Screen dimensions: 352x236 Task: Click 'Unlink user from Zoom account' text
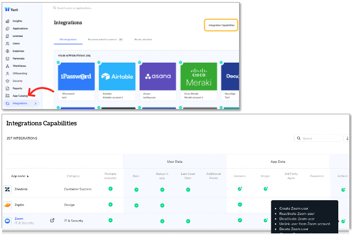coord(305,224)
